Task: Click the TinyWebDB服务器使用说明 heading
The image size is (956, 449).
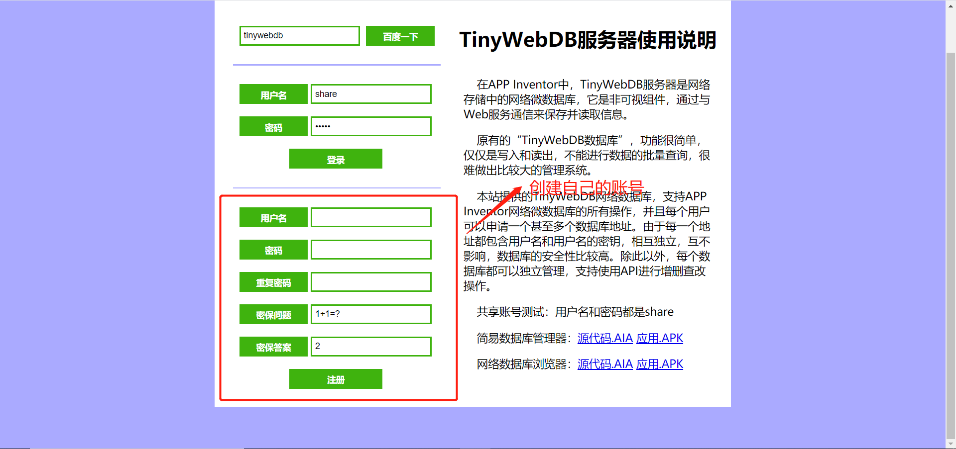Action: (588, 40)
